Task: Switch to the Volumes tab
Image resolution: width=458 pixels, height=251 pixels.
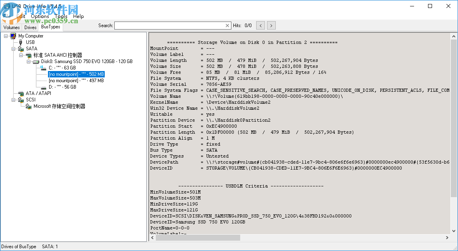Action: pos(12,28)
